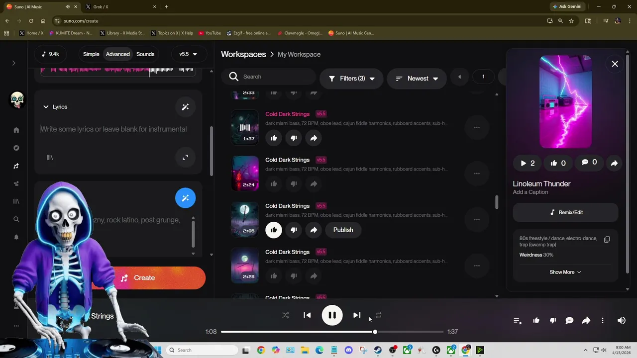The width and height of the screenshot is (637, 358).
Task: Open the play queue icon in player bar
Action: click(518, 321)
